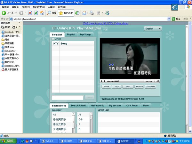Click the Windows Start button

[x=8, y=141]
